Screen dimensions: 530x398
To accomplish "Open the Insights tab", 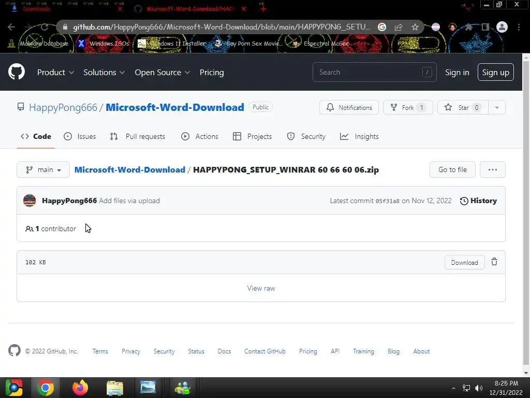I will 359,136.
